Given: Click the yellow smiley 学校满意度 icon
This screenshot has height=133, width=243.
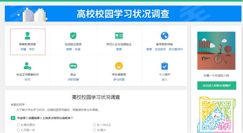Looking at the screenshot, I should tap(119, 66).
